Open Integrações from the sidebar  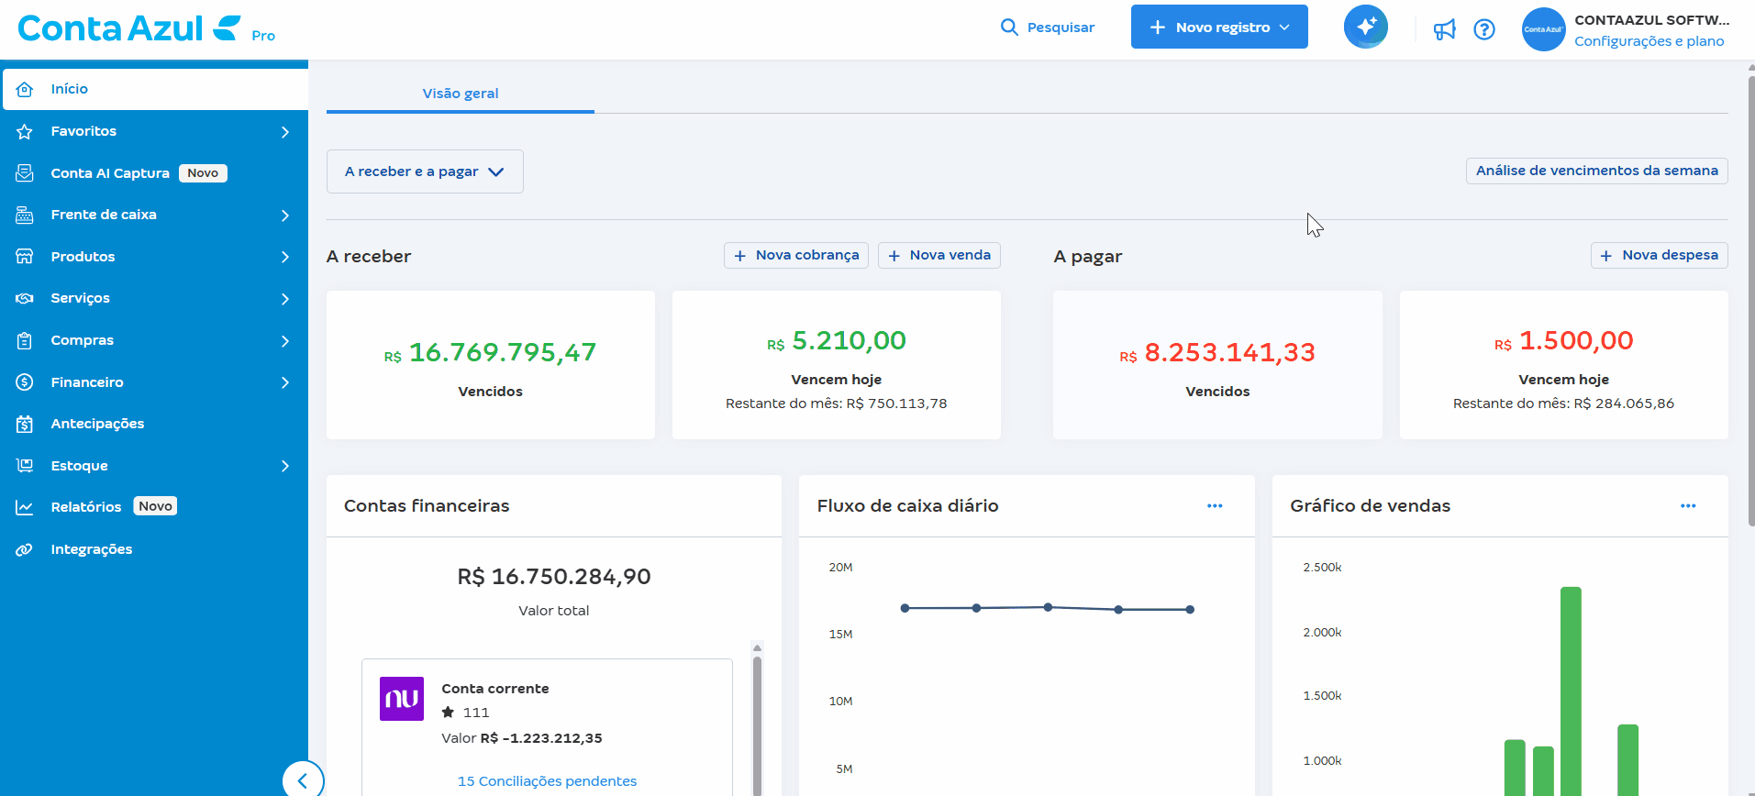coord(91,549)
